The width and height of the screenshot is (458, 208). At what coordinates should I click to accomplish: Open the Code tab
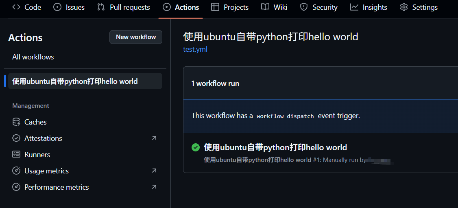point(26,7)
